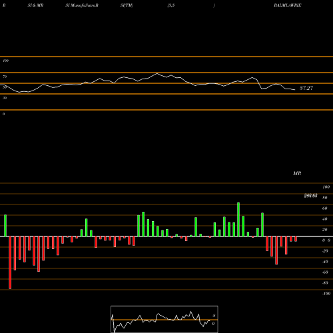Click the BALMLAWRIE ticker label
The height and width of the screenshot is (333, 333).
[x=288, y=5]
